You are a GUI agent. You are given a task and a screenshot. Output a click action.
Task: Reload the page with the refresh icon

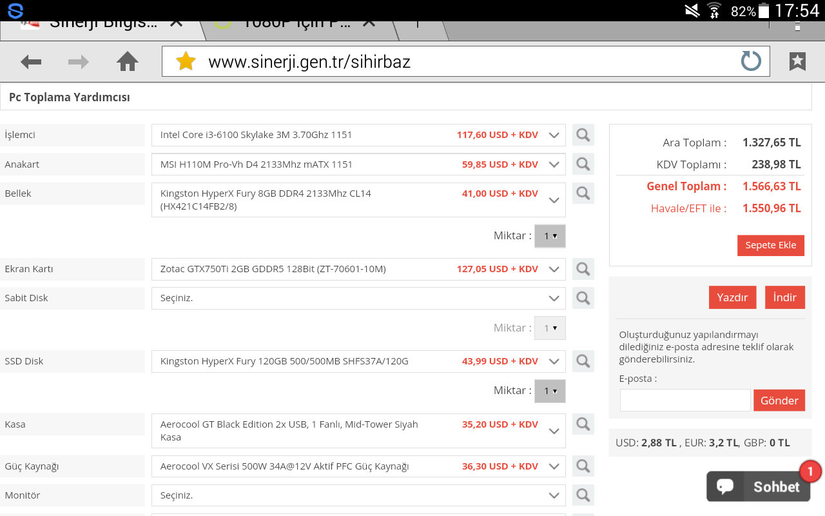click(x=751, y=61)
